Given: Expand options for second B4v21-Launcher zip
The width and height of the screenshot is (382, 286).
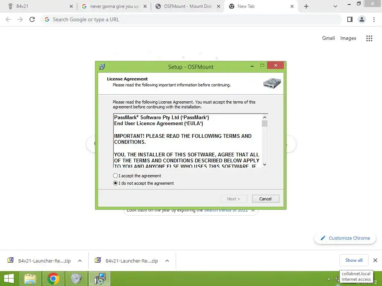Looking at the screenshot, I should click(x=167, y=261).
